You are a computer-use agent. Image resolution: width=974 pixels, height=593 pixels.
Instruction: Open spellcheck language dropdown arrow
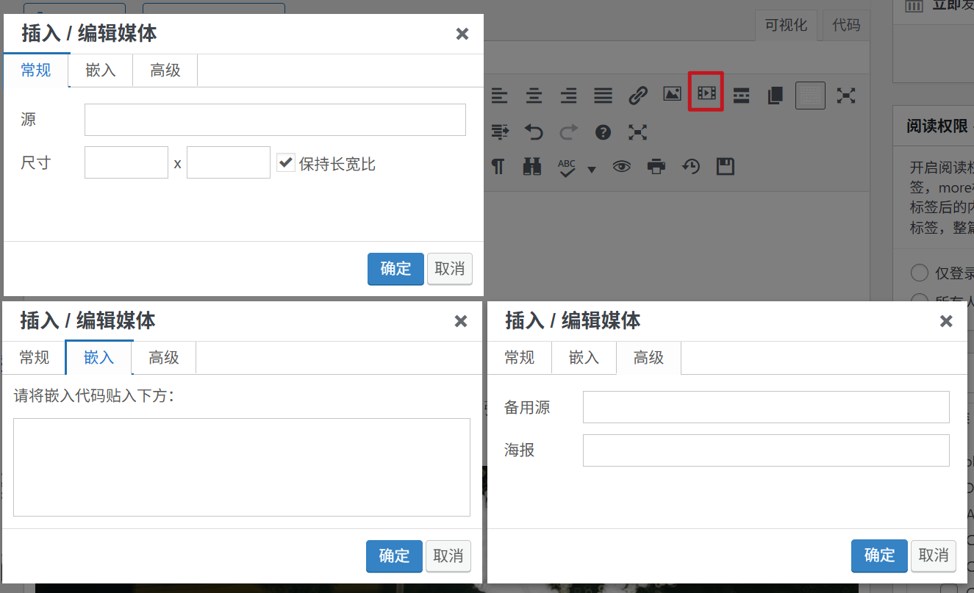tap(592, 170)
